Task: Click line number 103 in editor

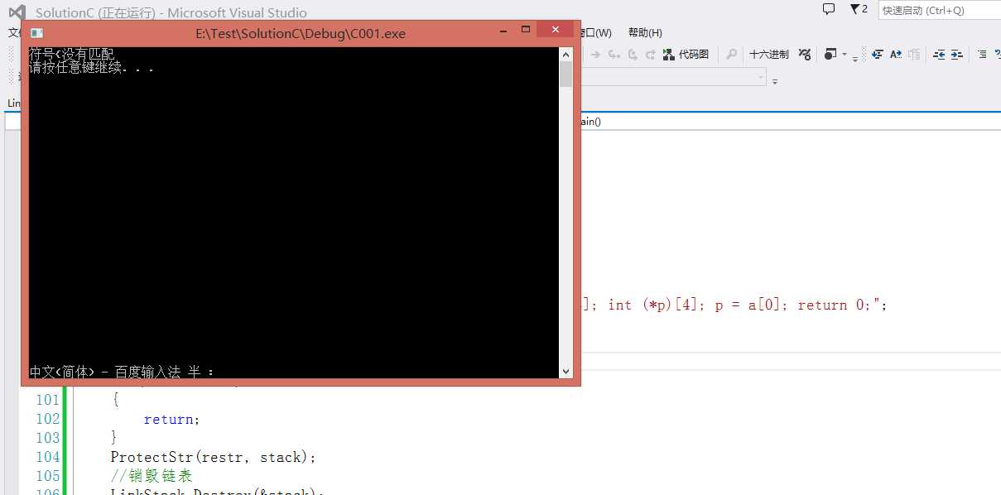Action: click(x=48, y=438)
